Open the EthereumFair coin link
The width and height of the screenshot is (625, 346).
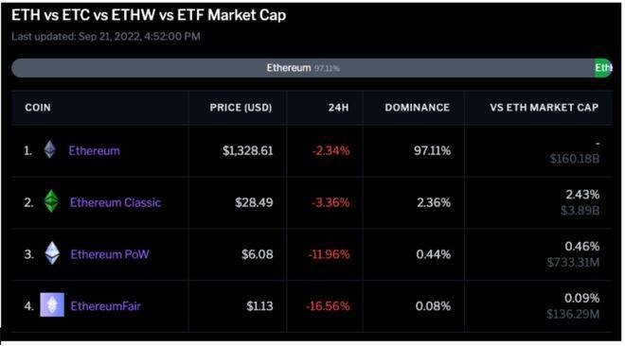tap(106, 306)
